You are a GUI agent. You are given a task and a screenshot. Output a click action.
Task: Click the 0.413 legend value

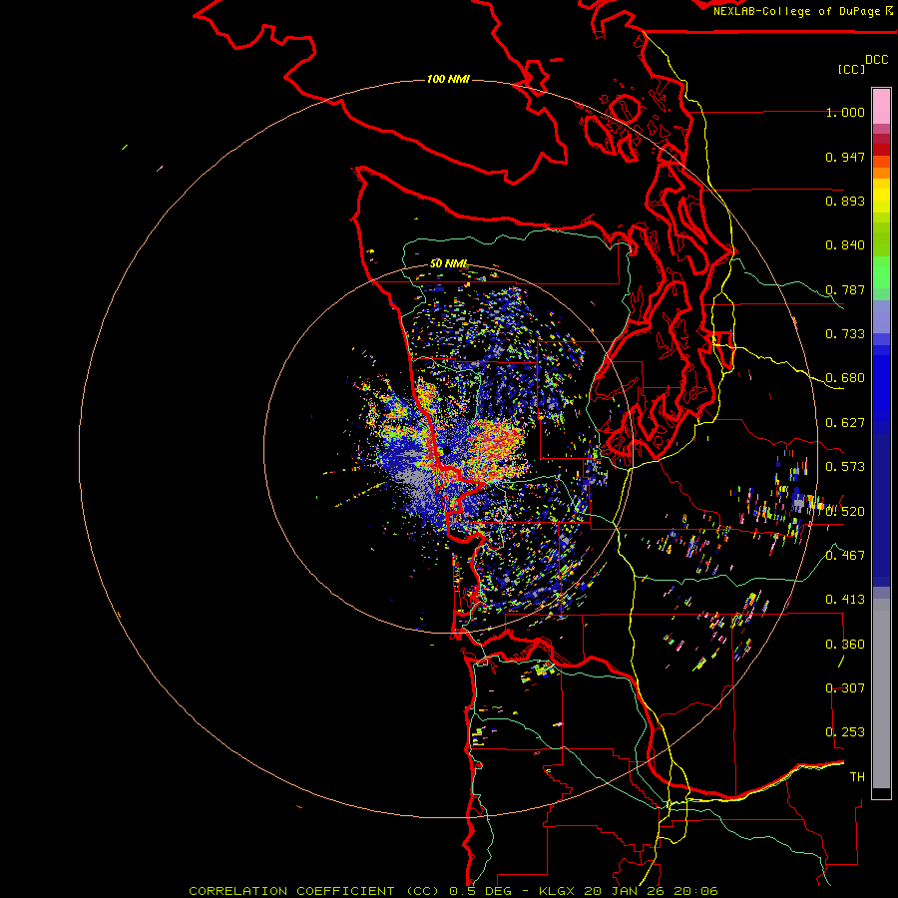[x=845, y=600]
